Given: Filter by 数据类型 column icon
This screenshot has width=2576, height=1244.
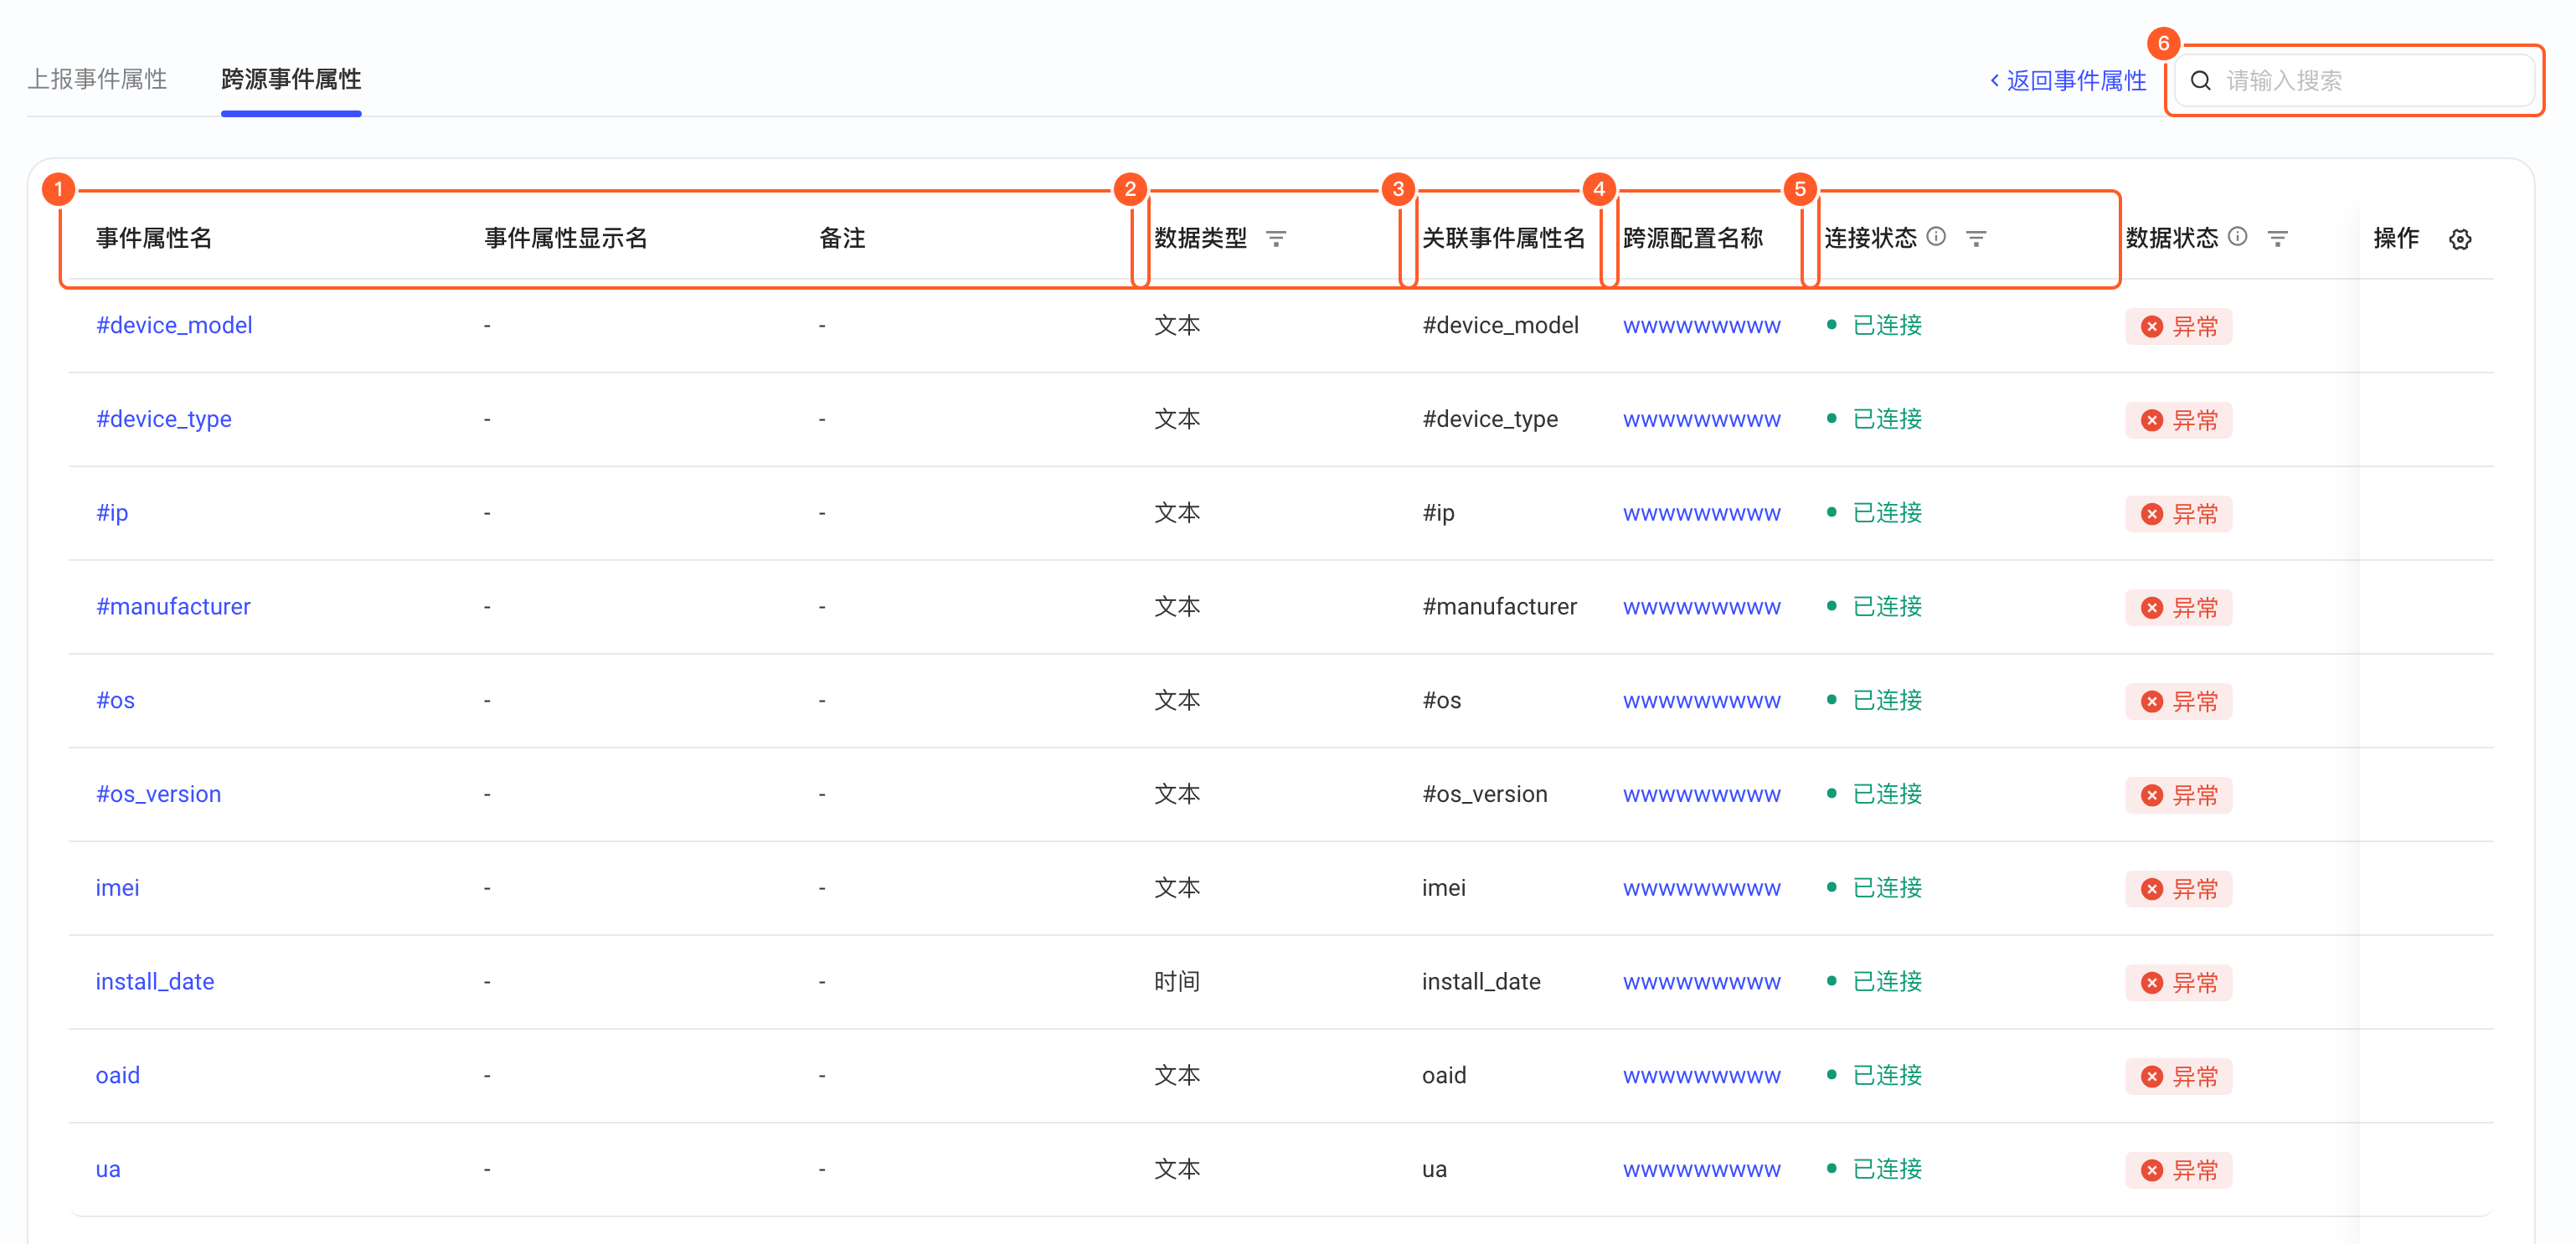Looking at the screenshot, I should (1276, 238).
